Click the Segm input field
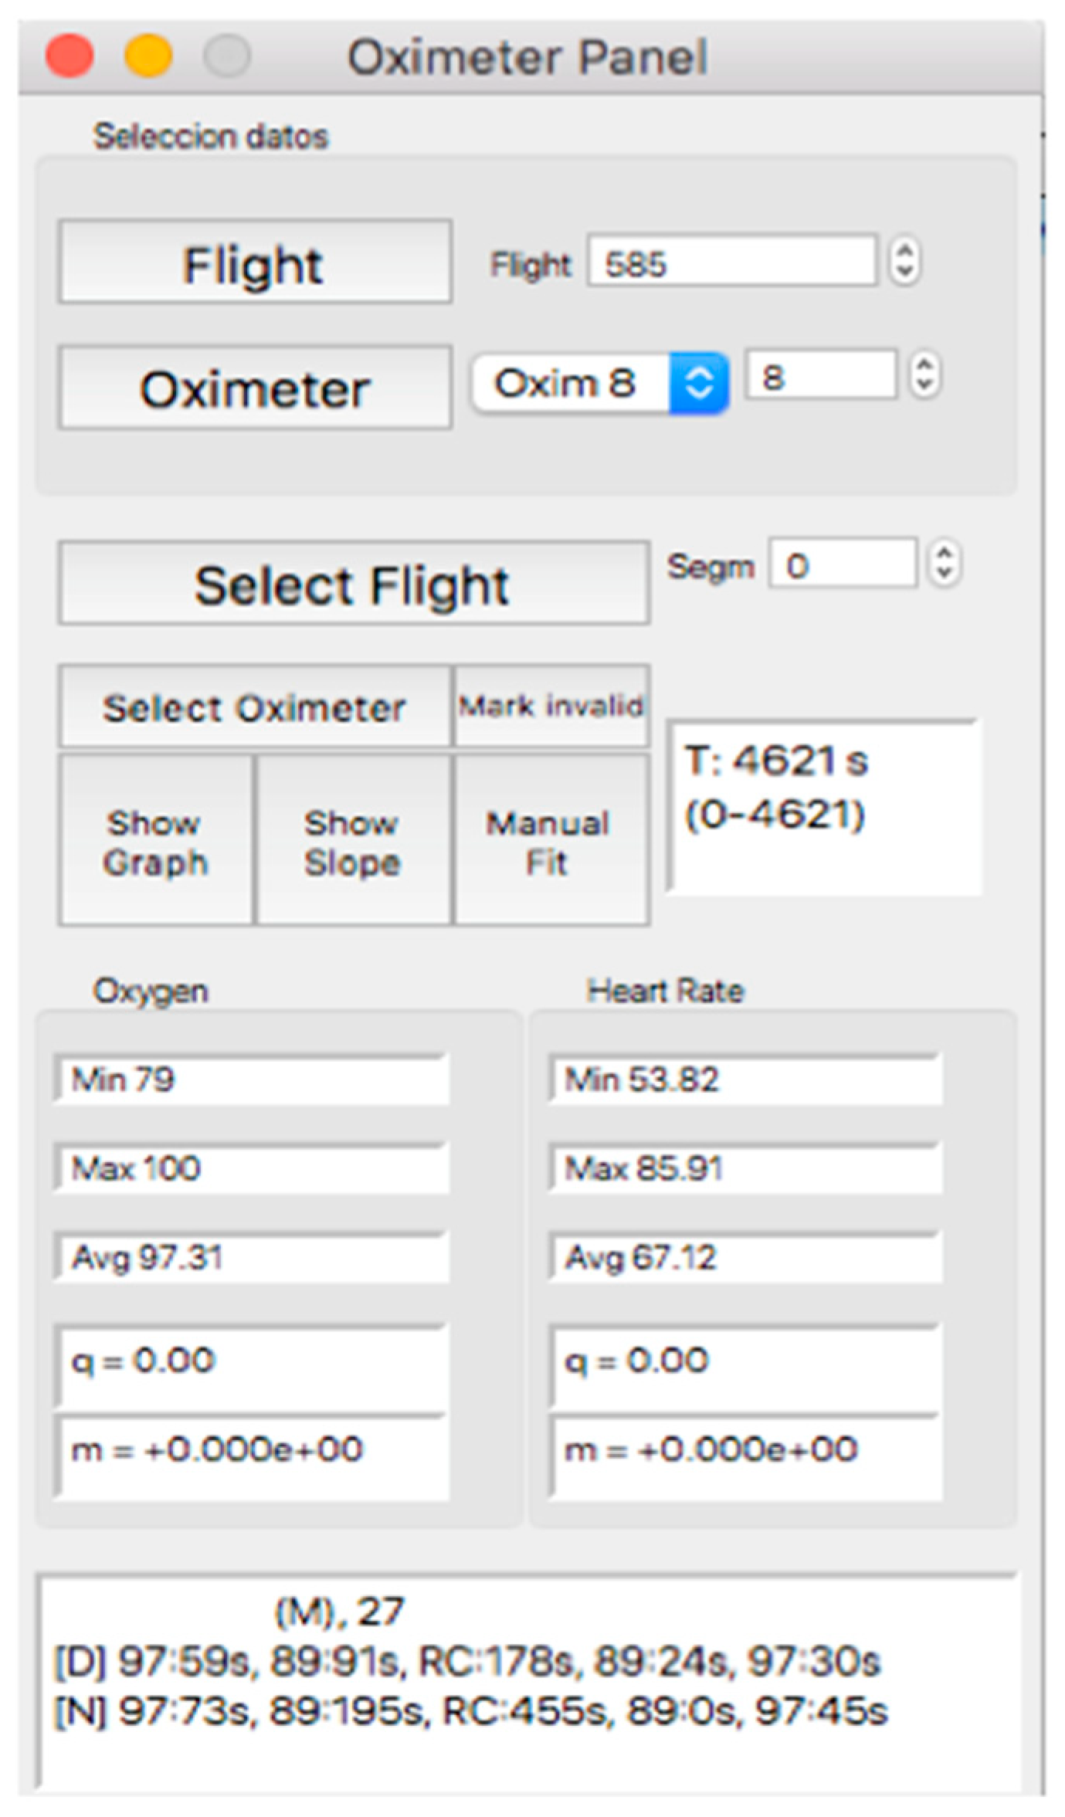1065x1817 pixels. 843,564
